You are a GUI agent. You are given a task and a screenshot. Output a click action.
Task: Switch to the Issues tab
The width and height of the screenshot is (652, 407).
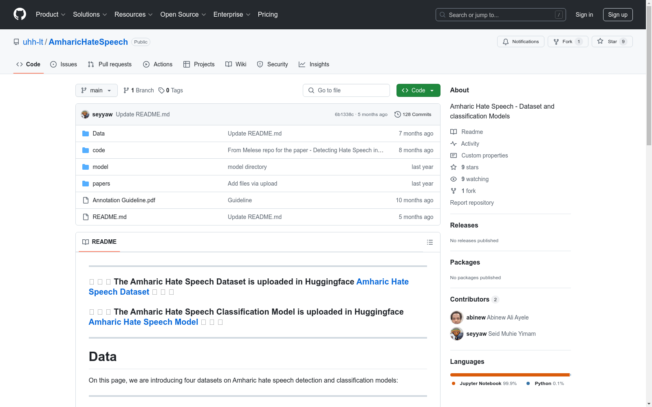click(x=64, y=64)
